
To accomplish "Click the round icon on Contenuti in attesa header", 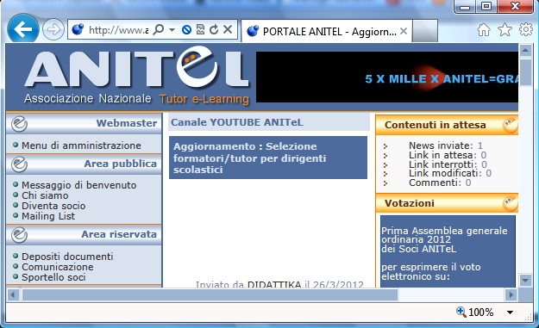I will pyautogui.click(x=511, y=126).
